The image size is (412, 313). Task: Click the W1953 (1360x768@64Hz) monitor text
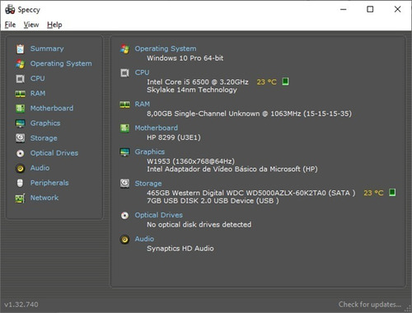pos(190,161)
